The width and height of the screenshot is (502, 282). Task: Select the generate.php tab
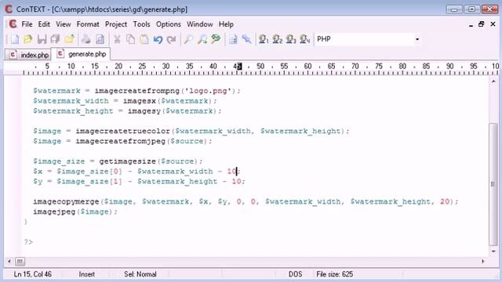tap(82, 54)
